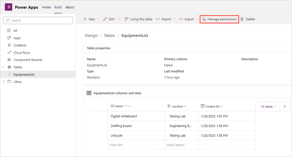The image size is (292, 157).
Task: Click Export in the toolbar
Action: (189, 19)
